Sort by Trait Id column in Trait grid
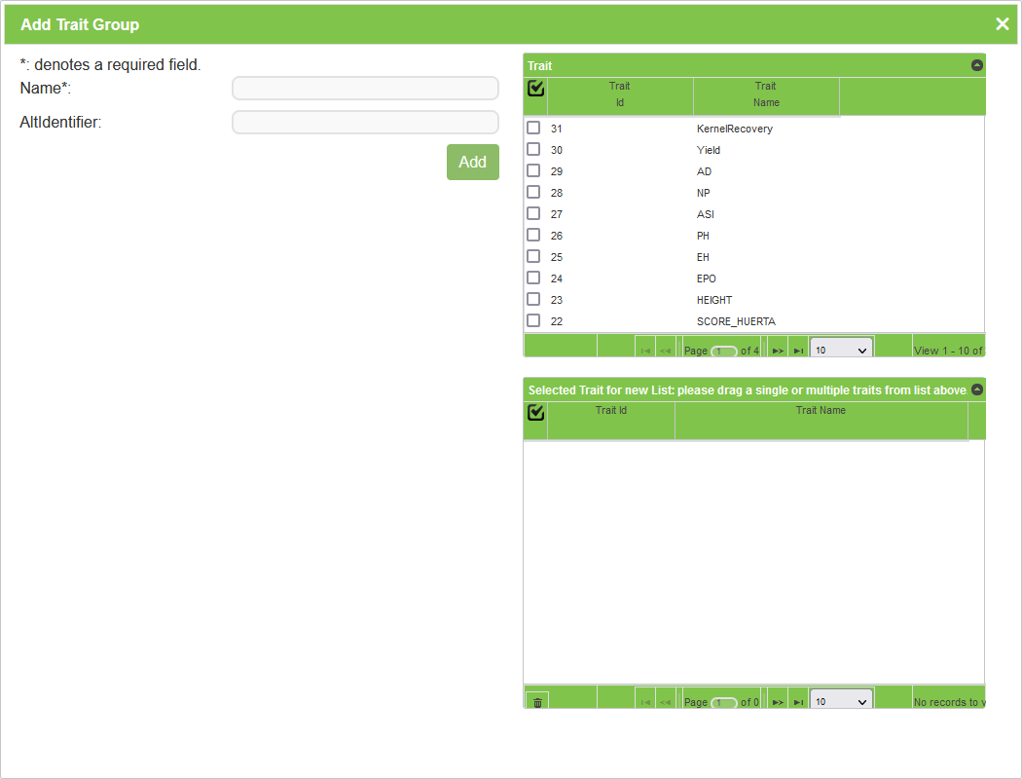The image size is (1022, 779). 620,94
